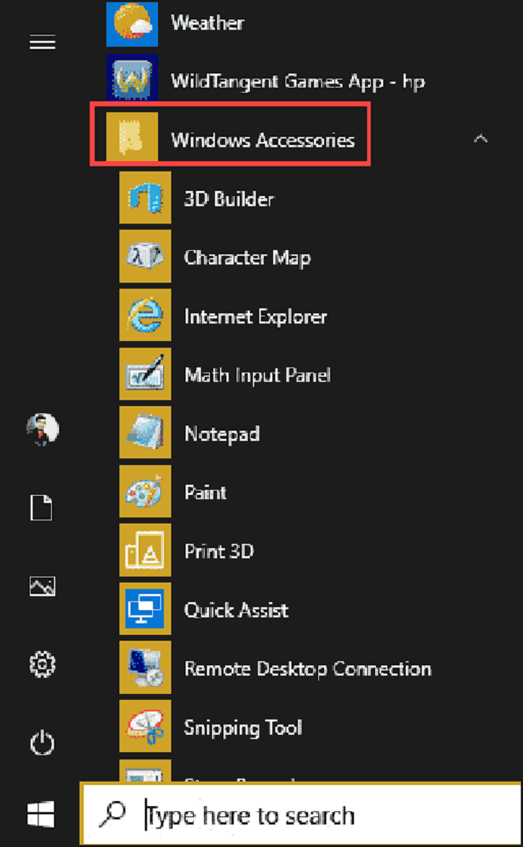Open Pictures from the Start sidebar
The image size is (523, 847).
point(42,586)
